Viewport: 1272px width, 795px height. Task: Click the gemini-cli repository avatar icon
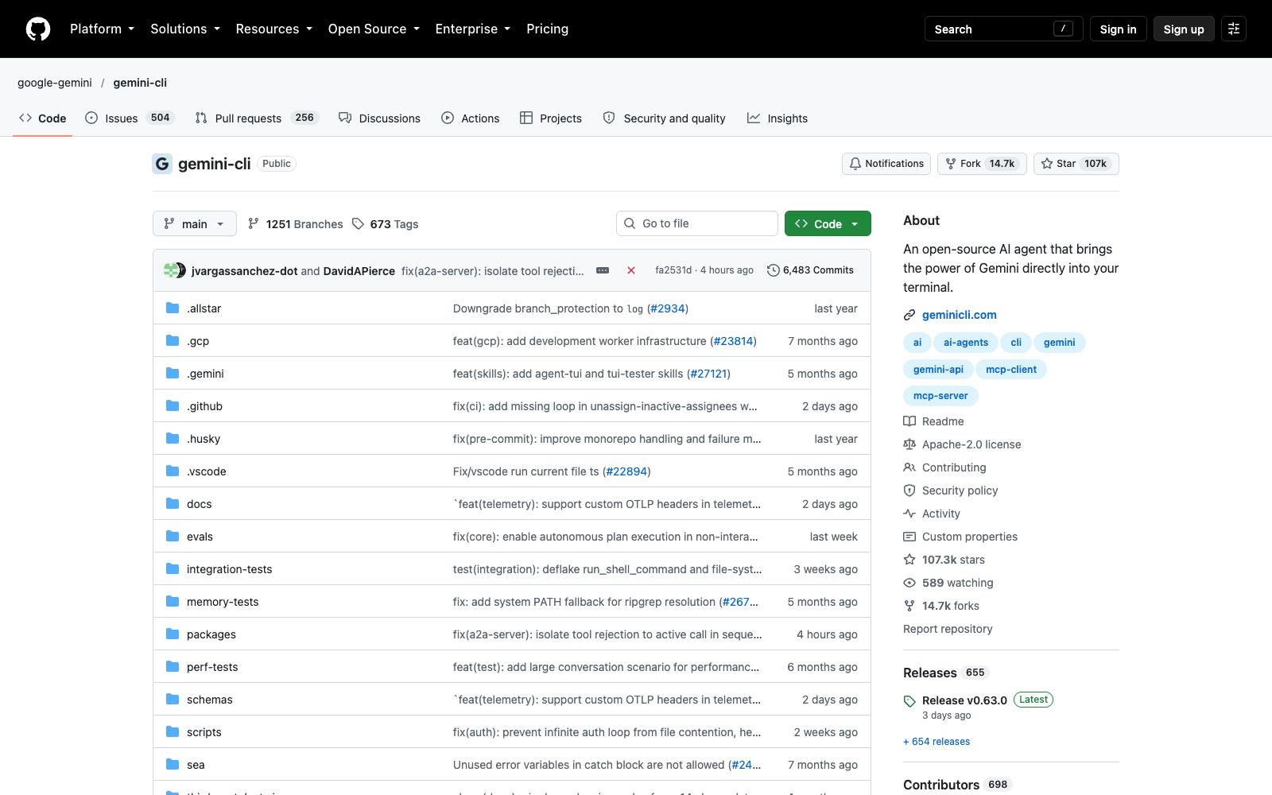click(162, 164)
